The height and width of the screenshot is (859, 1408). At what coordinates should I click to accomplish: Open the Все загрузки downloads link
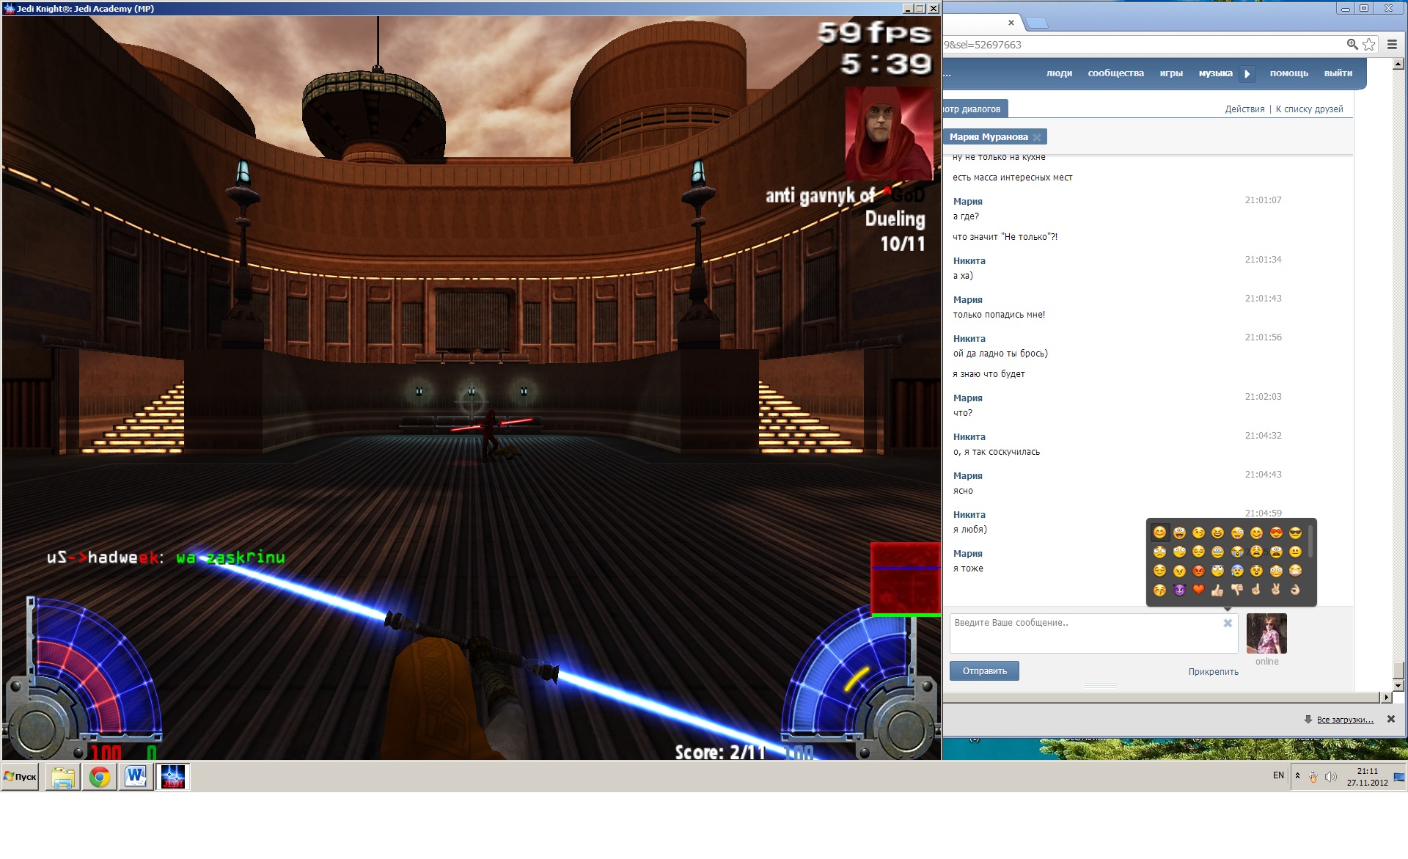point(1345,720)
